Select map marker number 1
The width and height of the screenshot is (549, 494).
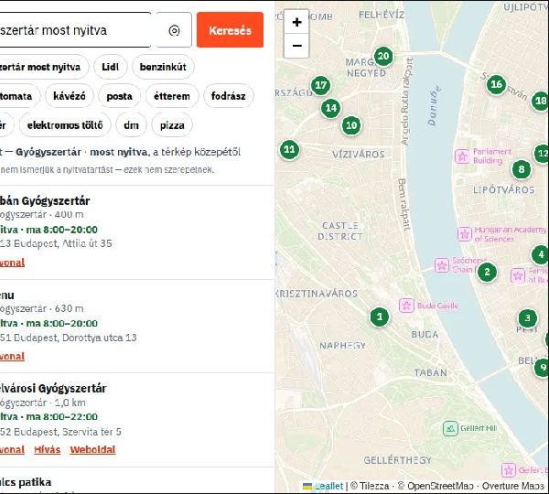[x=380, y=317]
